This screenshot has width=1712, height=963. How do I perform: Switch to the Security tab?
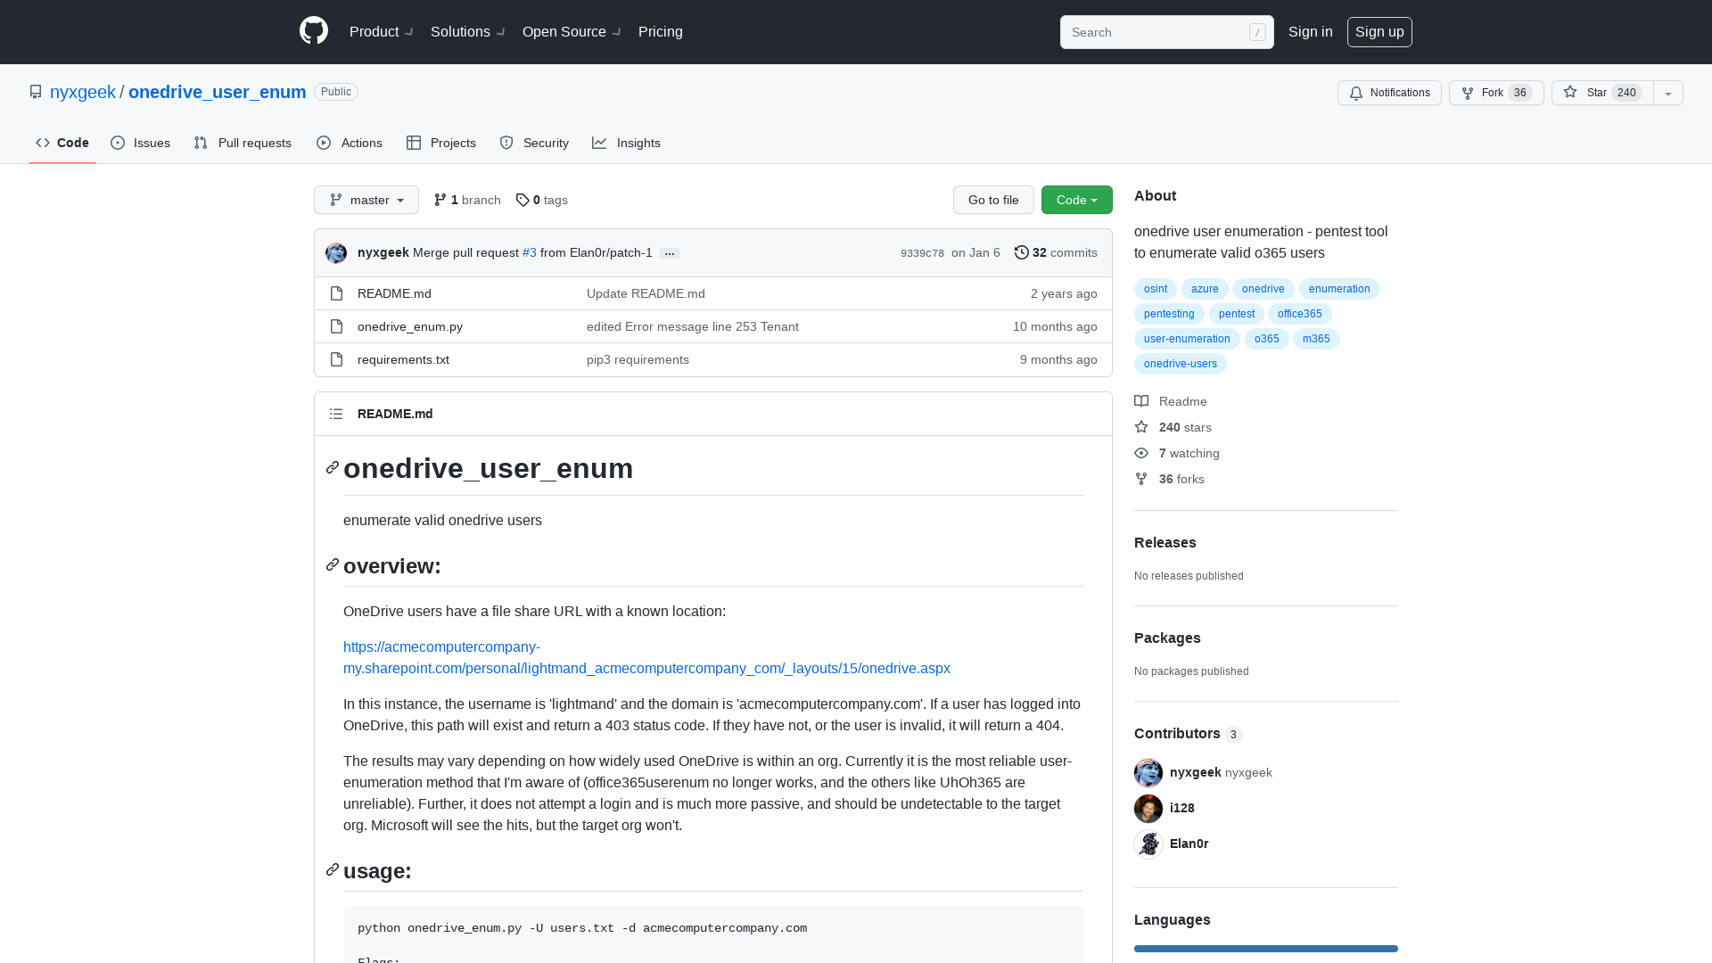click(x=534, y=143)
